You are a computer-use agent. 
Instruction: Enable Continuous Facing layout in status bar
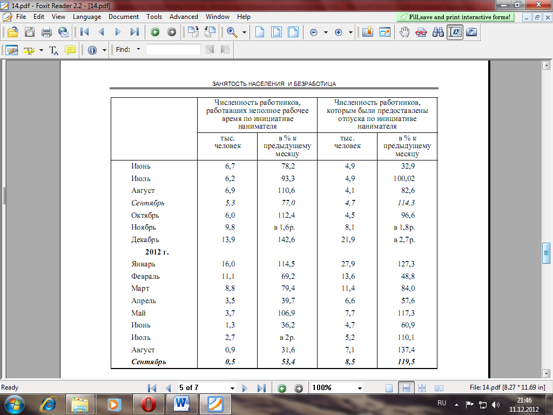439,388
